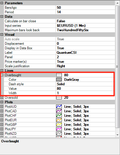Edit the Period value field

point(85,12)
